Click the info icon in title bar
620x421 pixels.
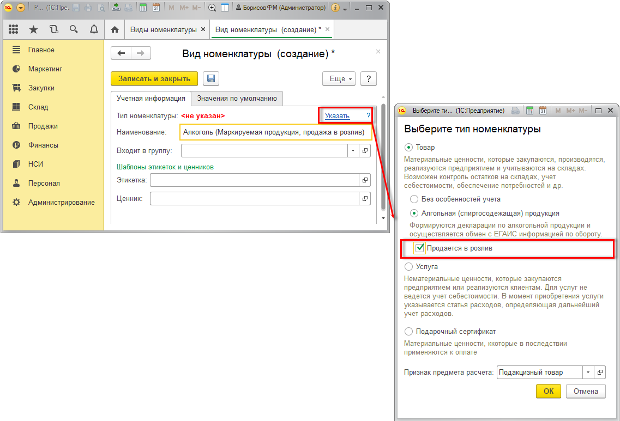[x=335, y=8]
